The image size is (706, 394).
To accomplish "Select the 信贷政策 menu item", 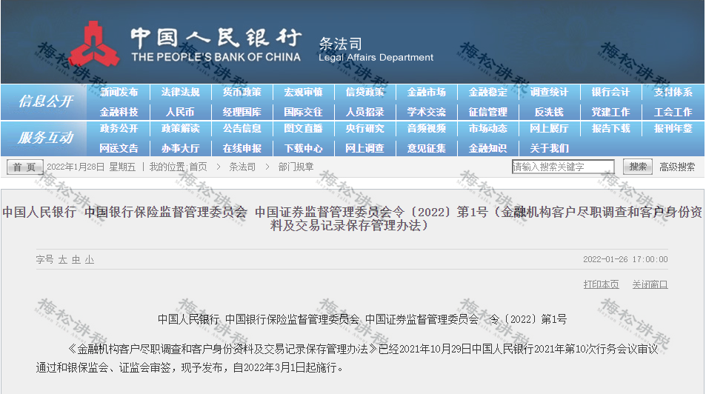I will (x=364, y=93).
